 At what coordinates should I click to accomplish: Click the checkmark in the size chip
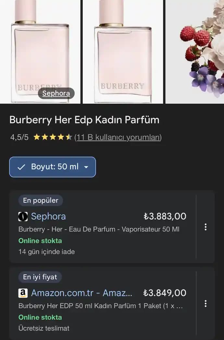(x=21, y=167)
